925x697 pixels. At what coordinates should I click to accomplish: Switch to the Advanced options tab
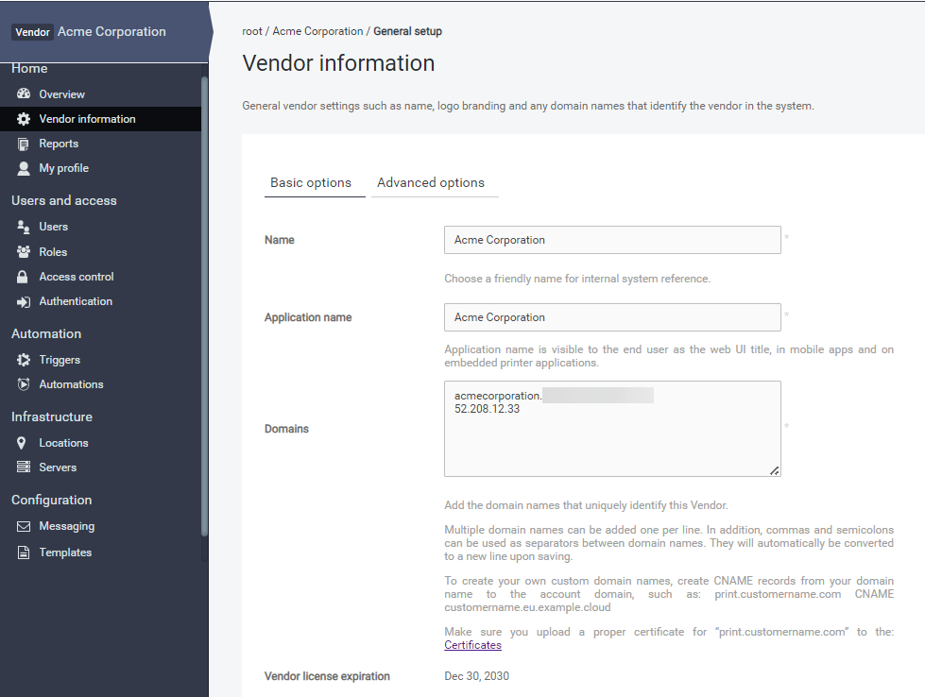[431, 183]
